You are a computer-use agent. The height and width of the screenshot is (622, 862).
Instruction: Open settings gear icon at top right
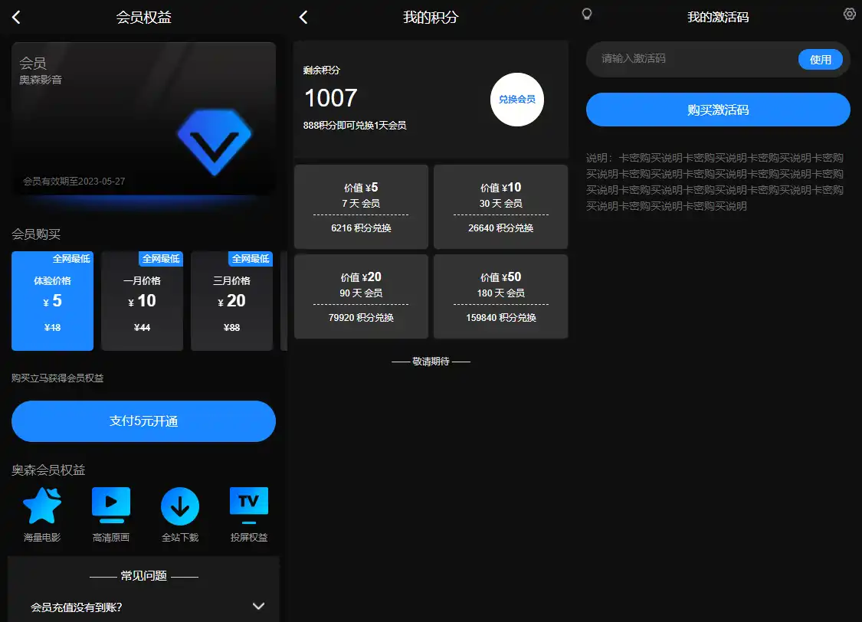point(849,14)
